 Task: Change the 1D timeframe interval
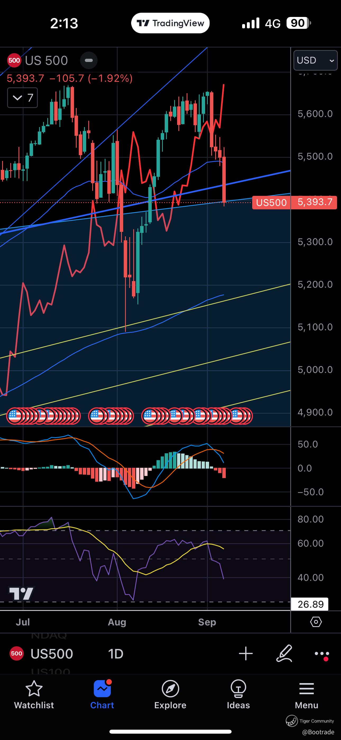116,654
